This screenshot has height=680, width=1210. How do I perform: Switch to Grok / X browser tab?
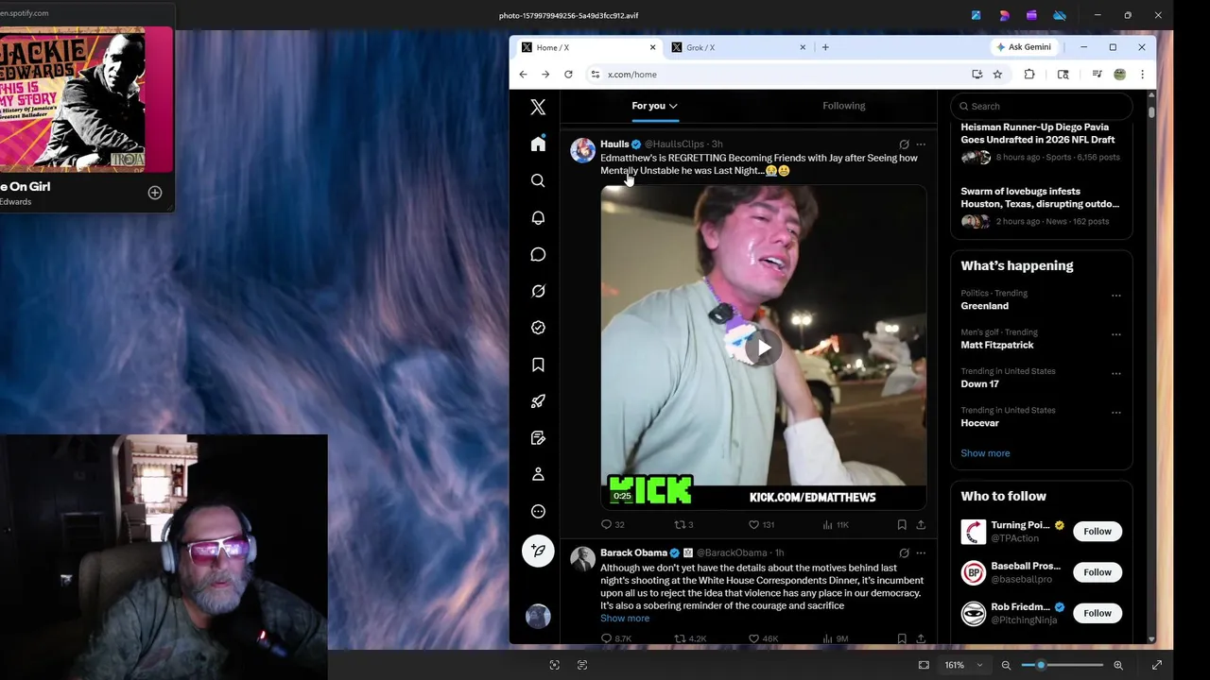[735, 47]
